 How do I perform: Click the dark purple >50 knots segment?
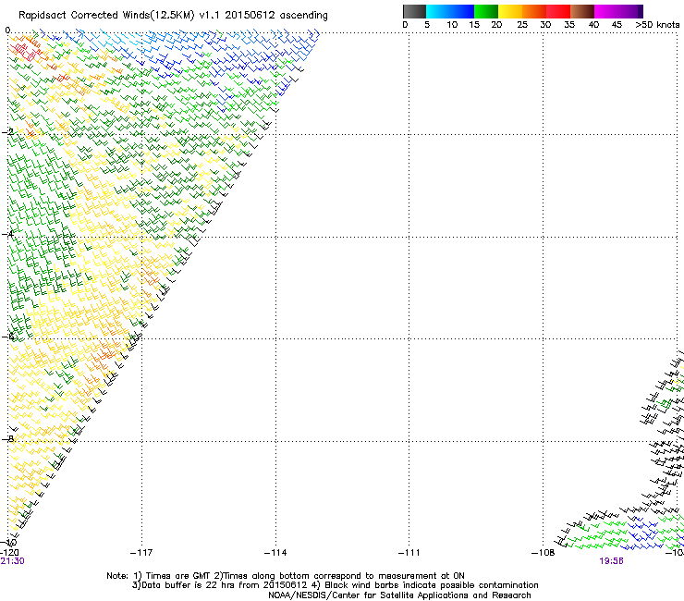coord(641,11)
